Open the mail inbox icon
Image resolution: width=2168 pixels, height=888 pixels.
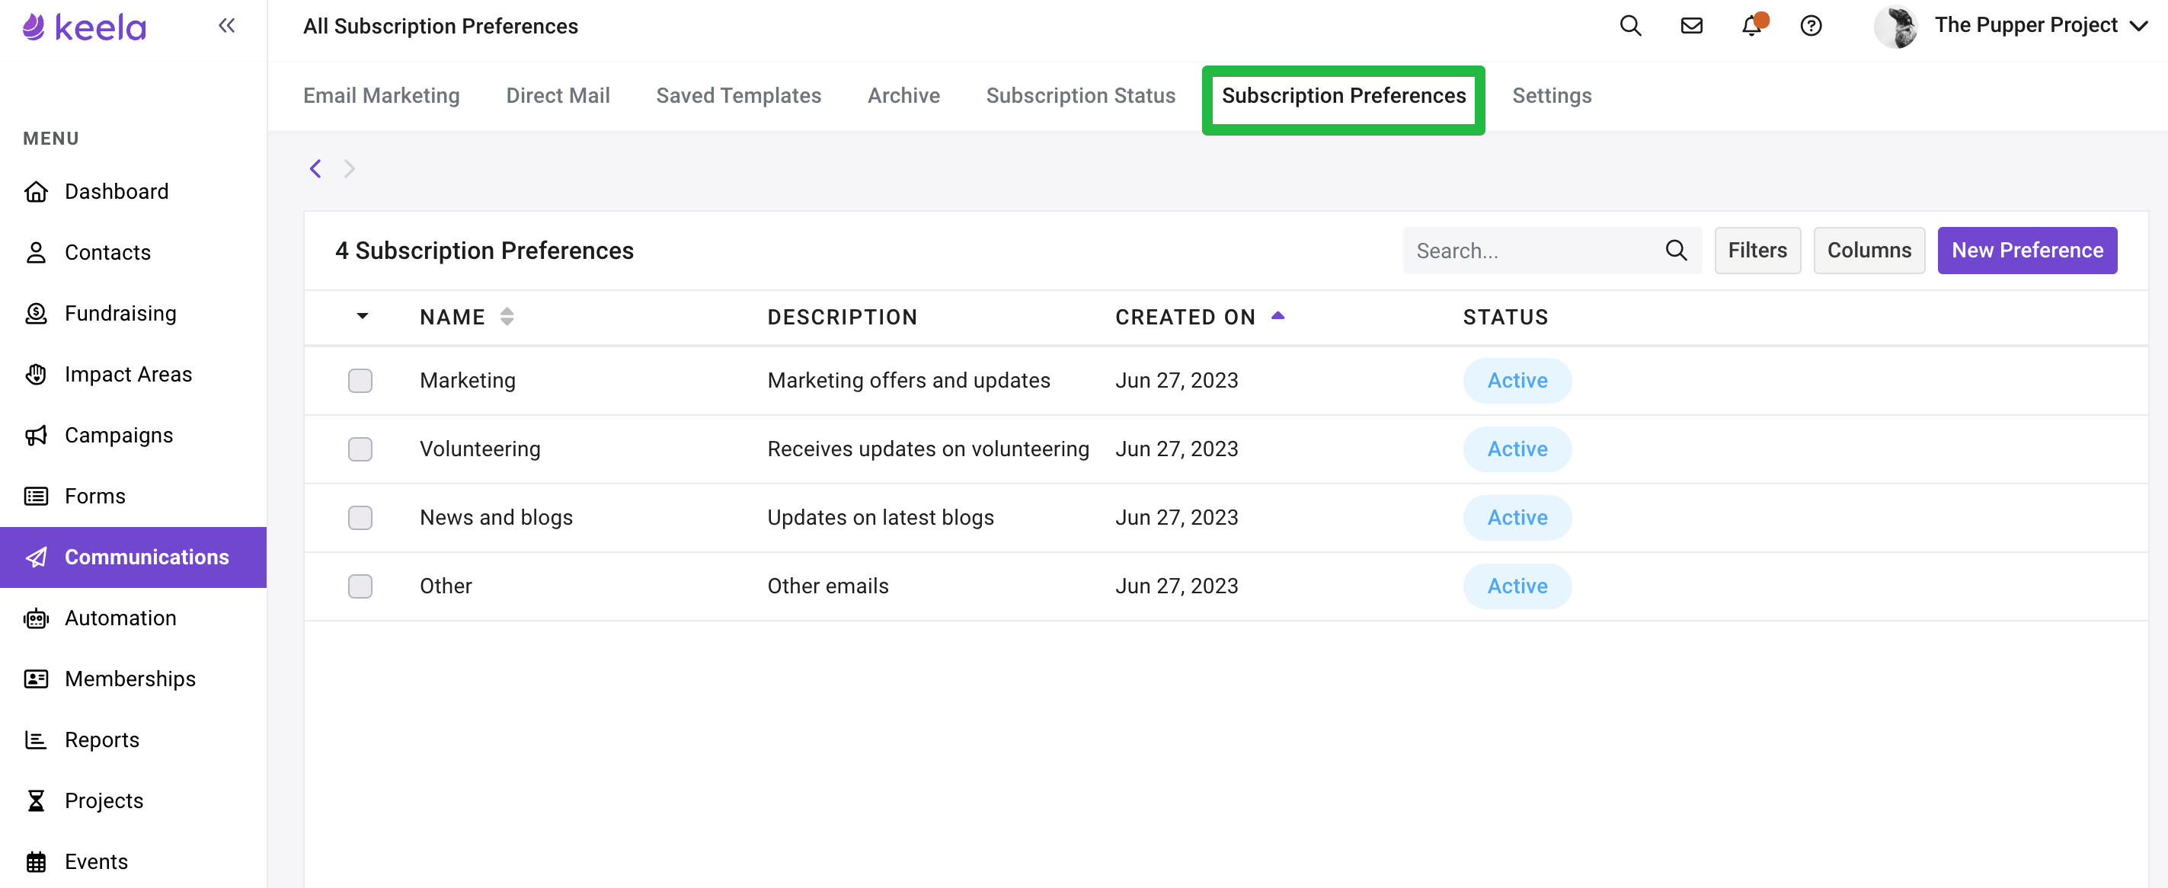1691,26
